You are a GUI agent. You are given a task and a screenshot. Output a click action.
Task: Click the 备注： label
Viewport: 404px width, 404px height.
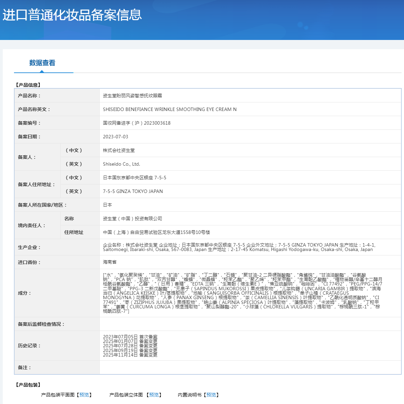25,367
